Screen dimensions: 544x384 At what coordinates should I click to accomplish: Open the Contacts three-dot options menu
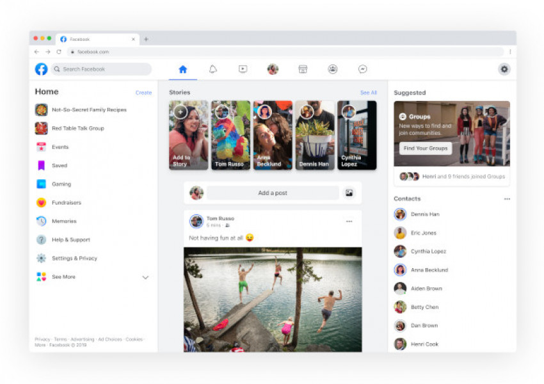[x=507, y=199]
